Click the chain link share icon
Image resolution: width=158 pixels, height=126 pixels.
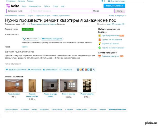click(93, 70)
